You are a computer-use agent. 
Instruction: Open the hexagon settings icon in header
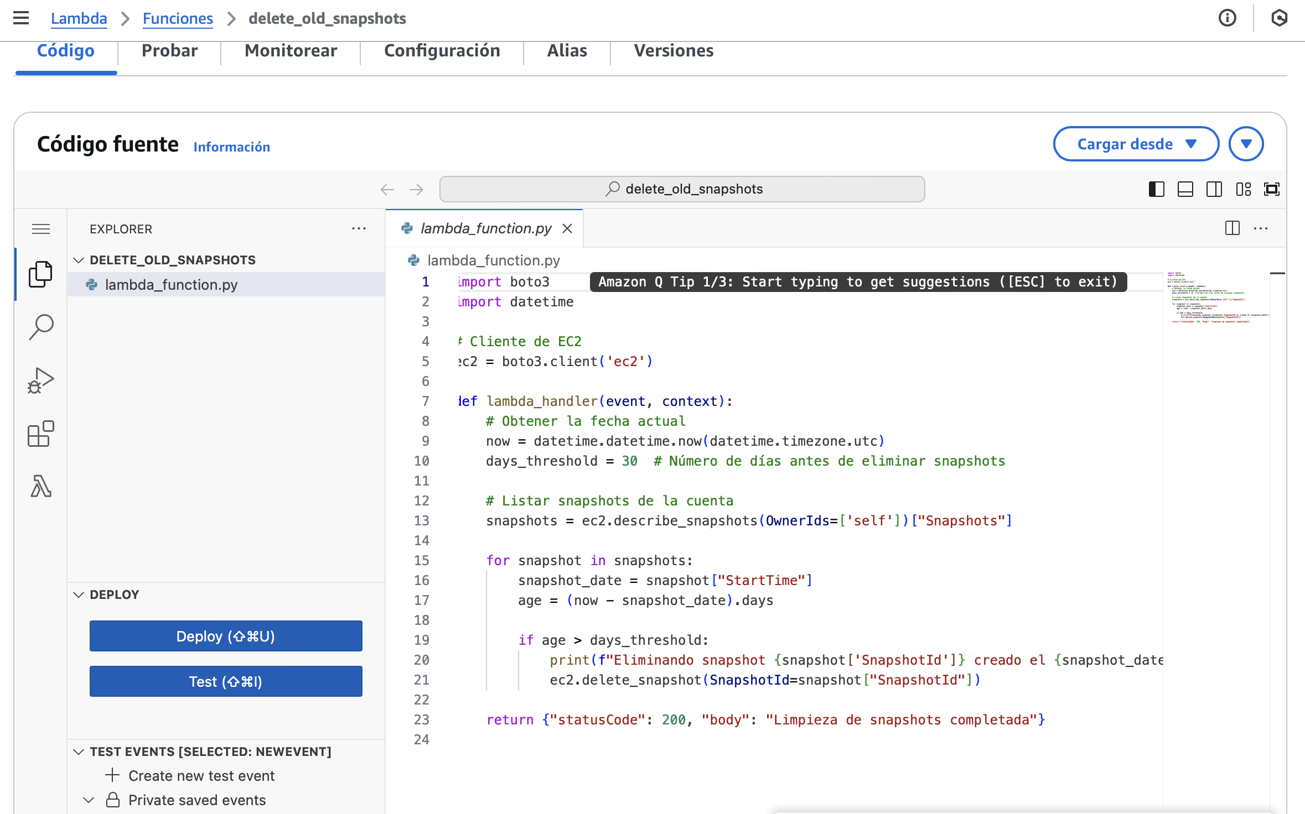1279,18
